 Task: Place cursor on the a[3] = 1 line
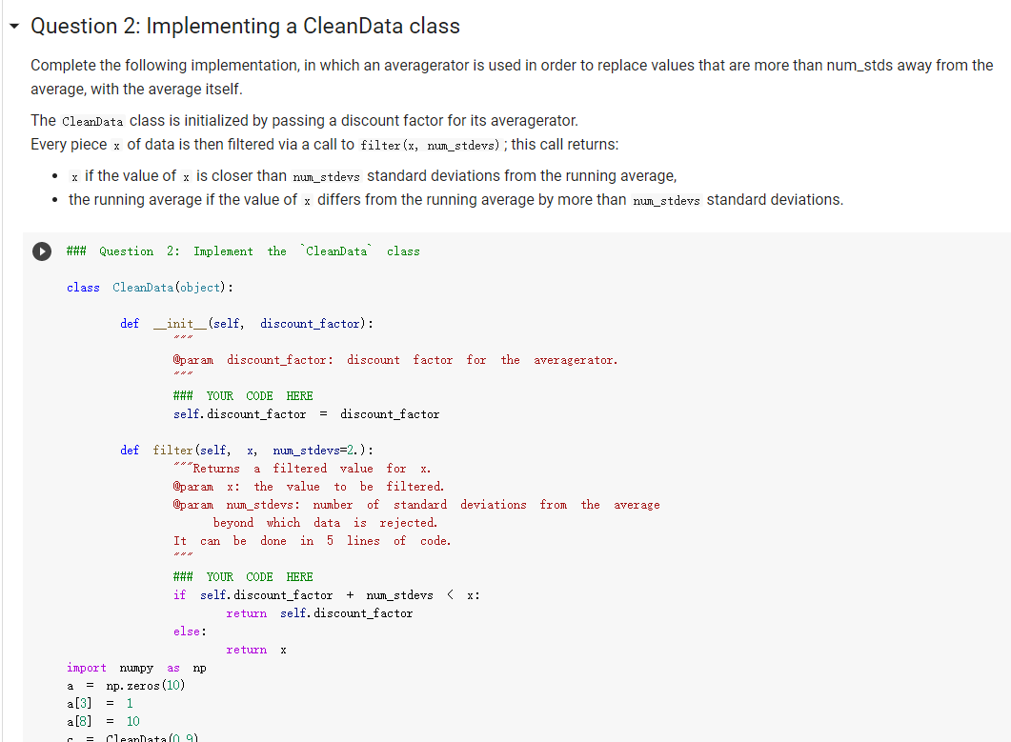point(98,703)
